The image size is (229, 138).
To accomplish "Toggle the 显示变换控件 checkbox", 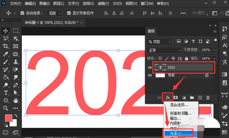I will point(69,13).
